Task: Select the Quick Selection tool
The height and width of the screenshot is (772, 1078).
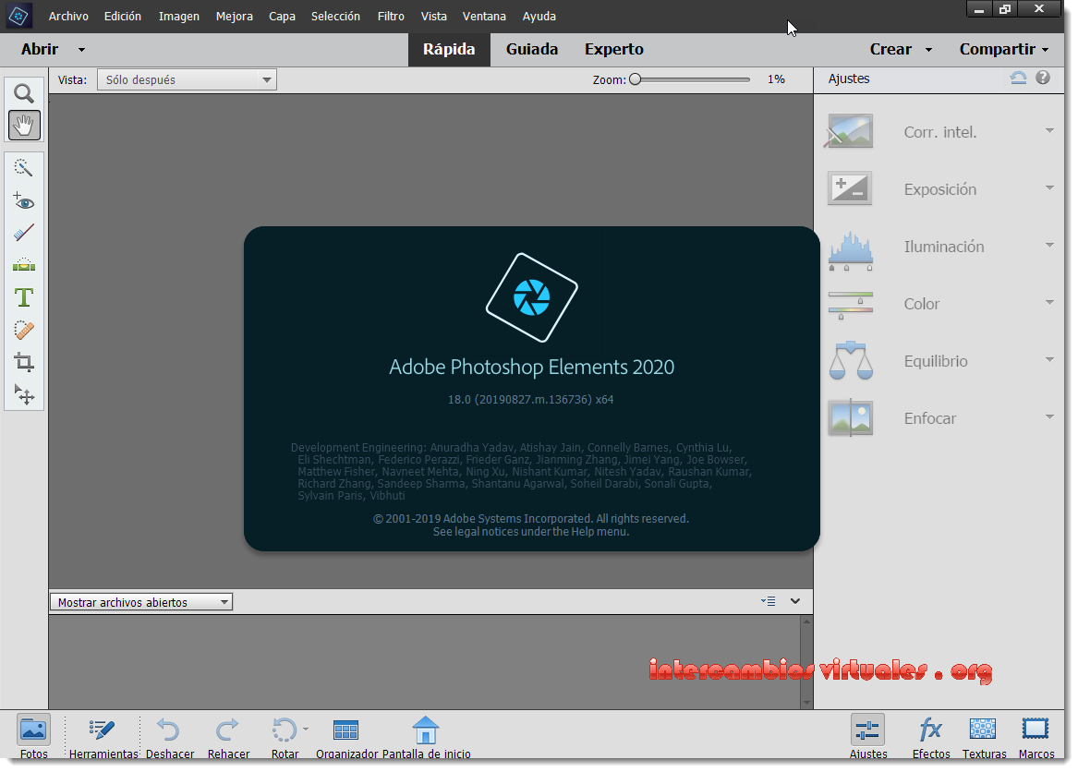Action: tap(24, 168)
